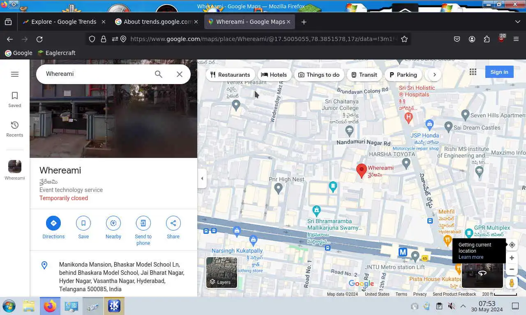
Task: Select the Pnr High Nest pin
Action: [x=278, y=188]
